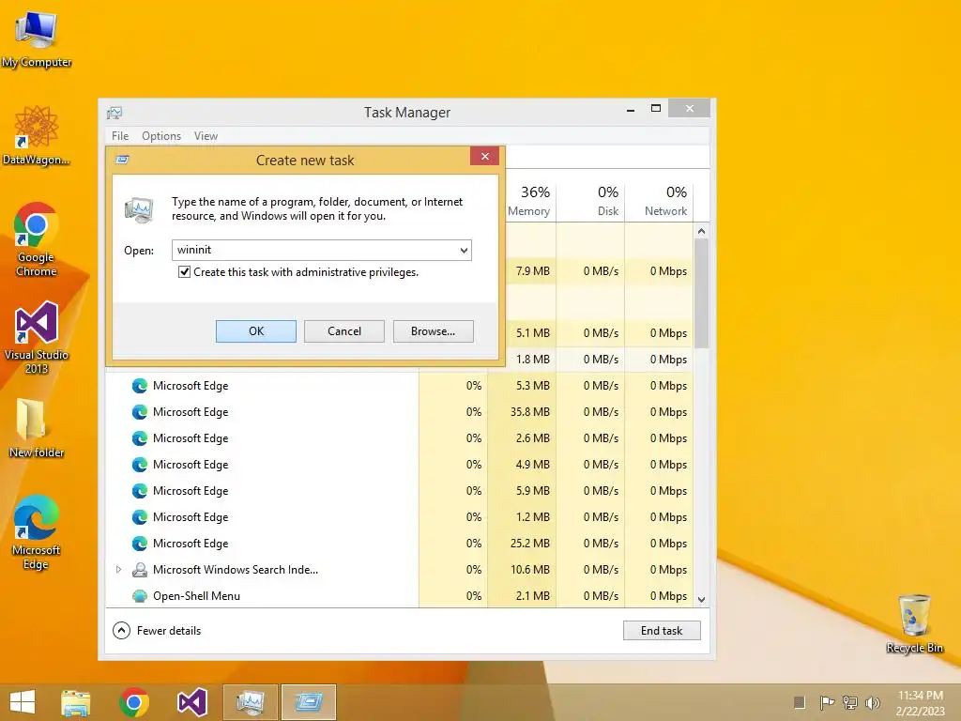Open the volume speaker tray icon
Viewport: 961px width, 721px height.
click(872, 702)
